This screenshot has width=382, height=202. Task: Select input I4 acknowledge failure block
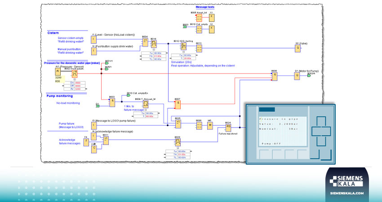(93, 136)
